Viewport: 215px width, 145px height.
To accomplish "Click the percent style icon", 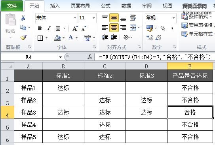I will pyautogui.click(x=163, y=28).
